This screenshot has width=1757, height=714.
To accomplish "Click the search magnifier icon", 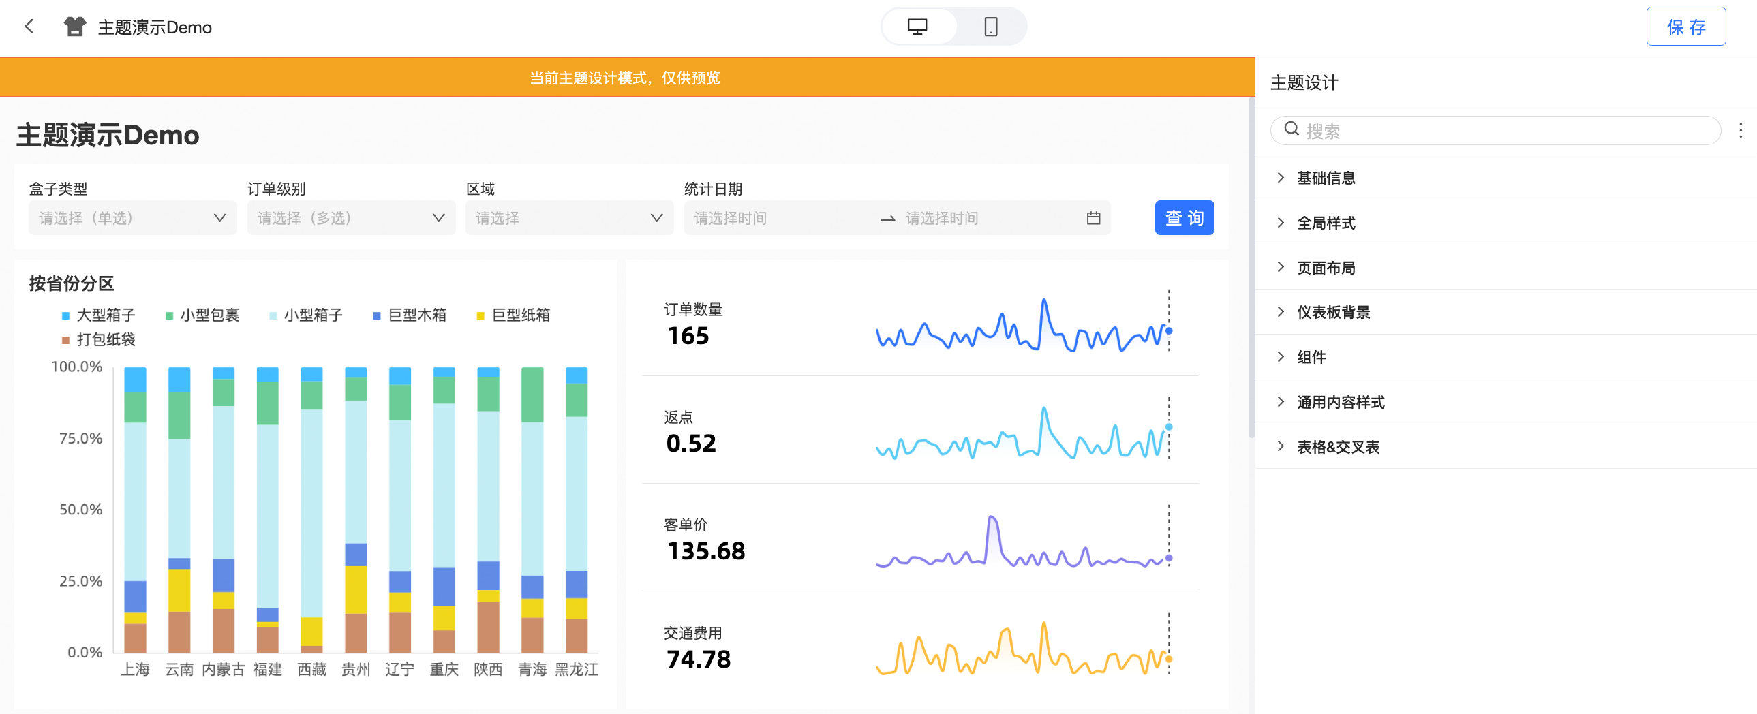I will coord(1290,129).
